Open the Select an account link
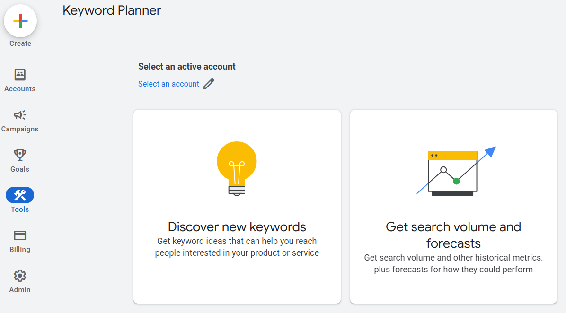 pyautogui.click(x=168, y=84)
